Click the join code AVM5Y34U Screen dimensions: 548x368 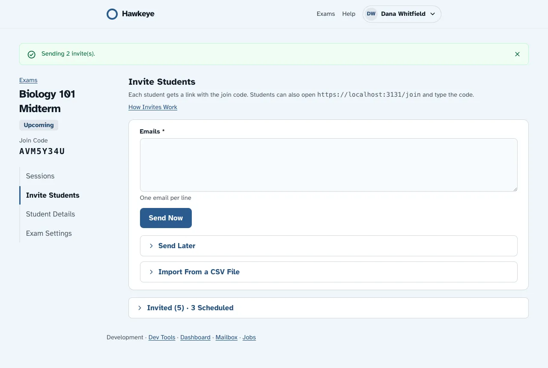pyautogui.click(x=42, y=151)
